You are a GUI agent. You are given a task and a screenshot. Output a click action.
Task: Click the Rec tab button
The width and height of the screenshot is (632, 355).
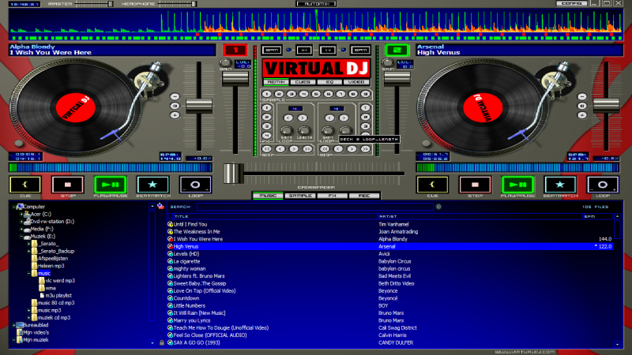pyautogui.click(x=364, y=196)
